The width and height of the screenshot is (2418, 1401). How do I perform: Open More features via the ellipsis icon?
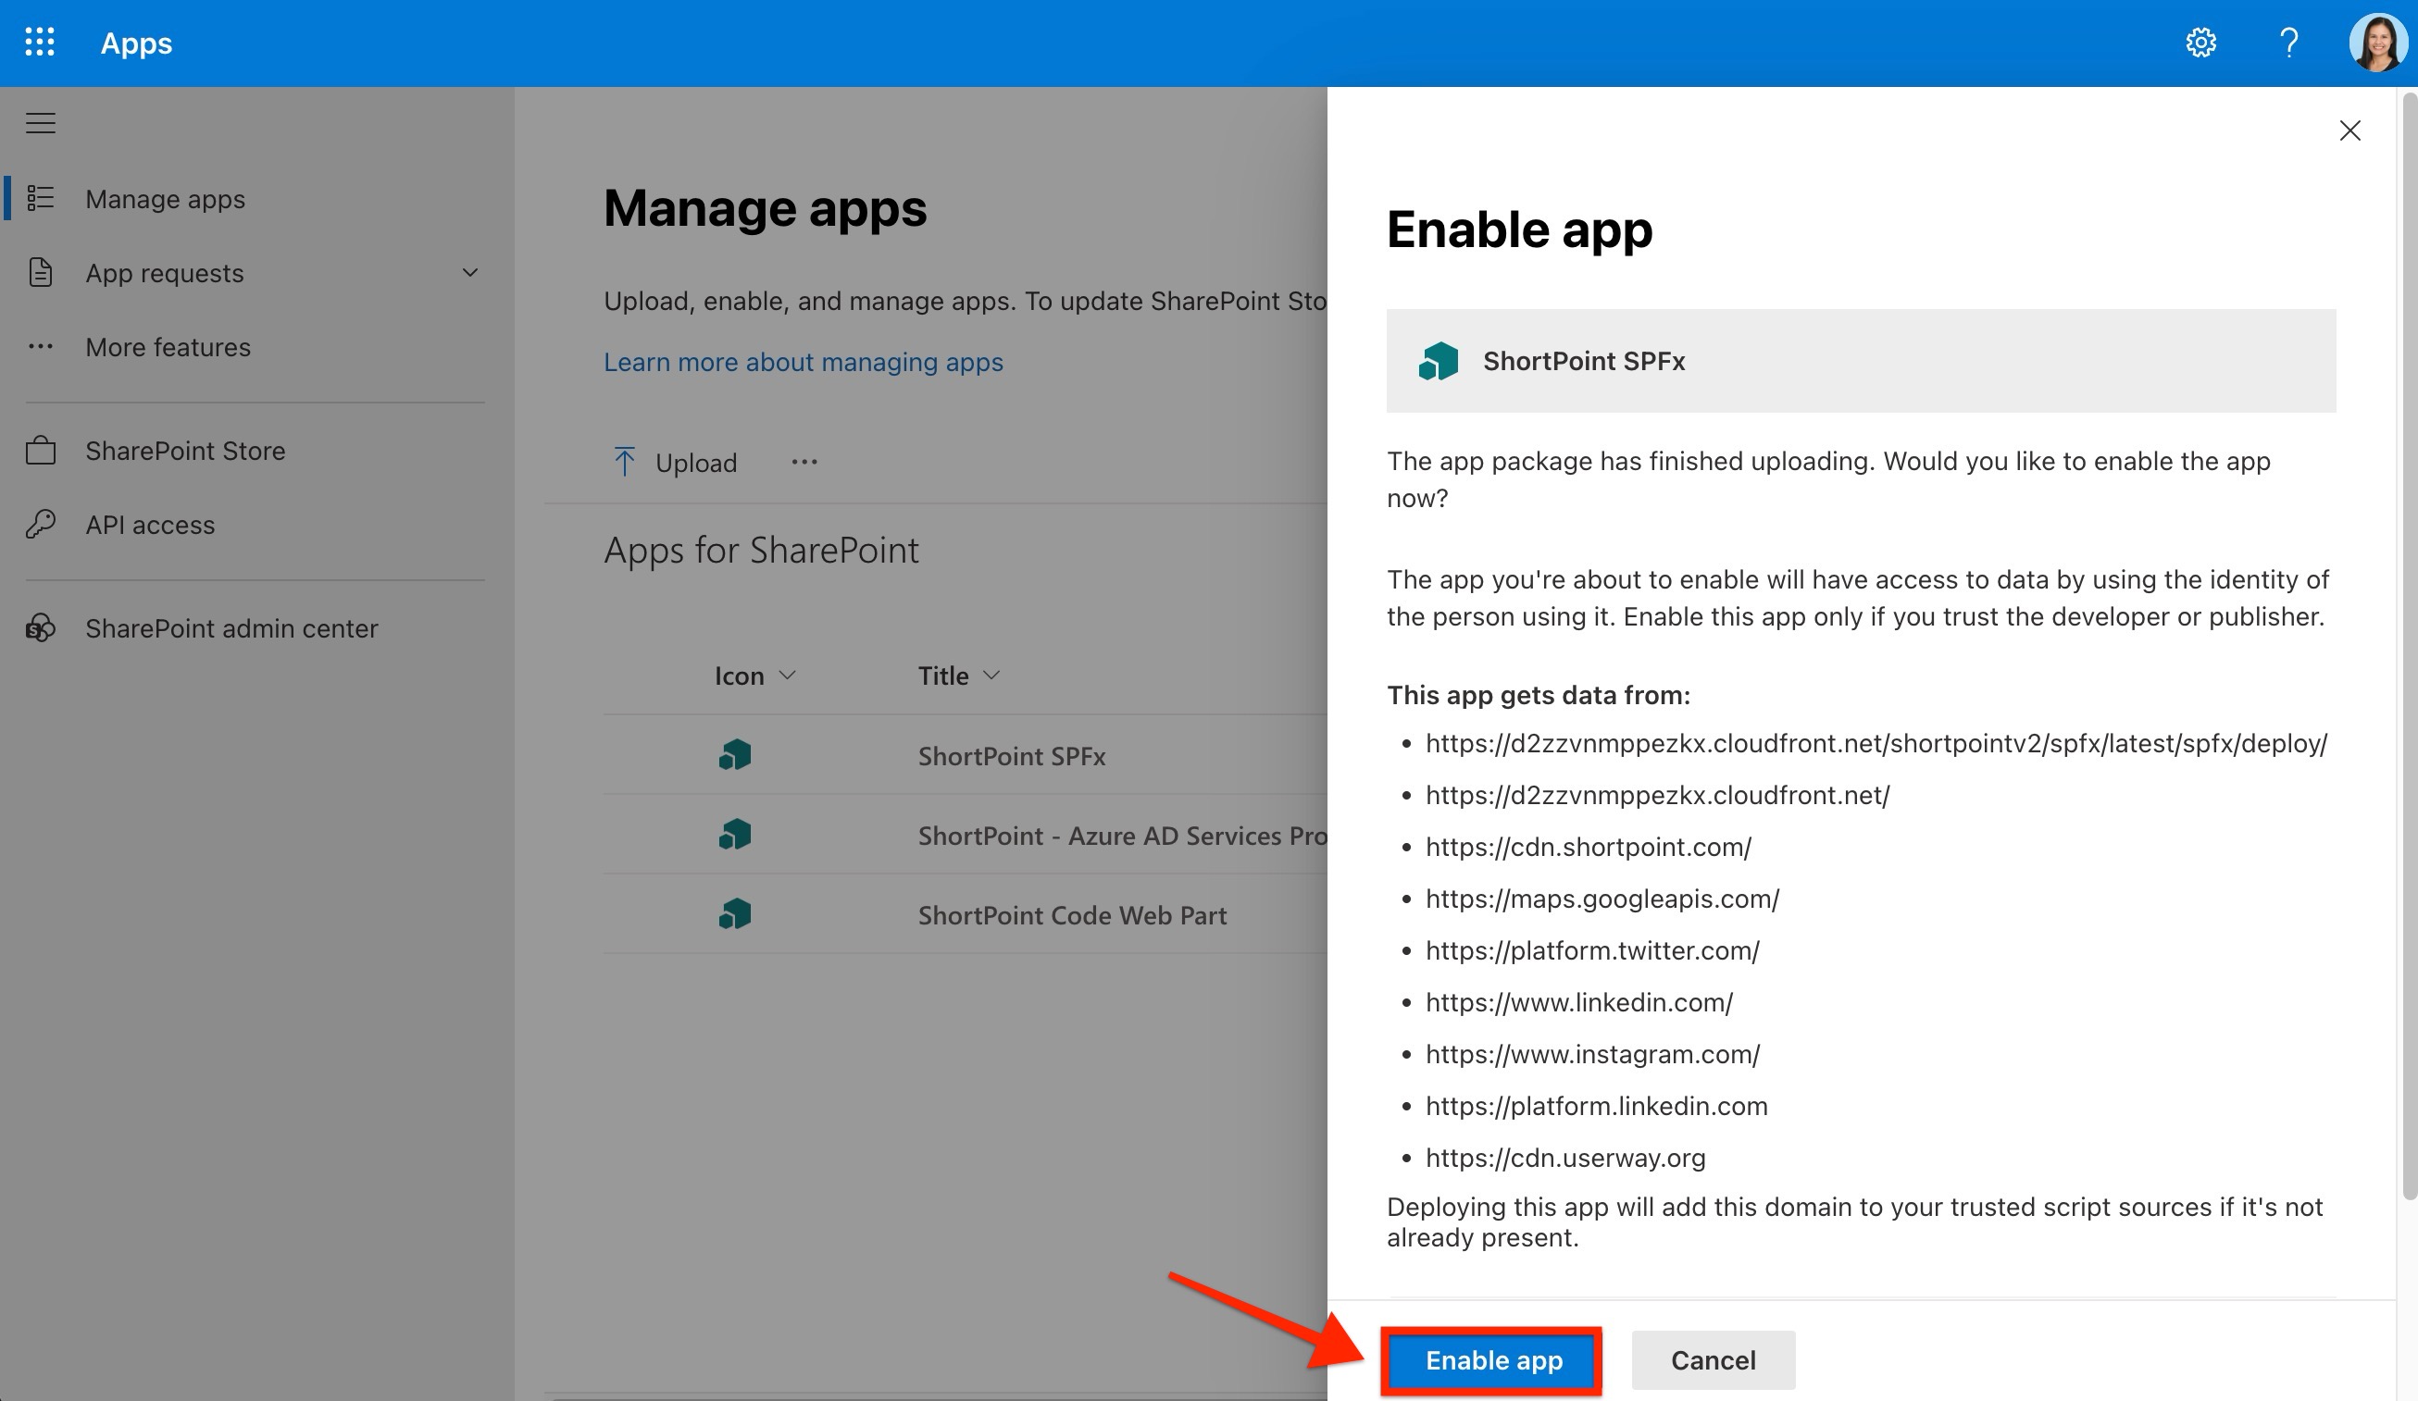pyautogui.click(x=41, y=346)
